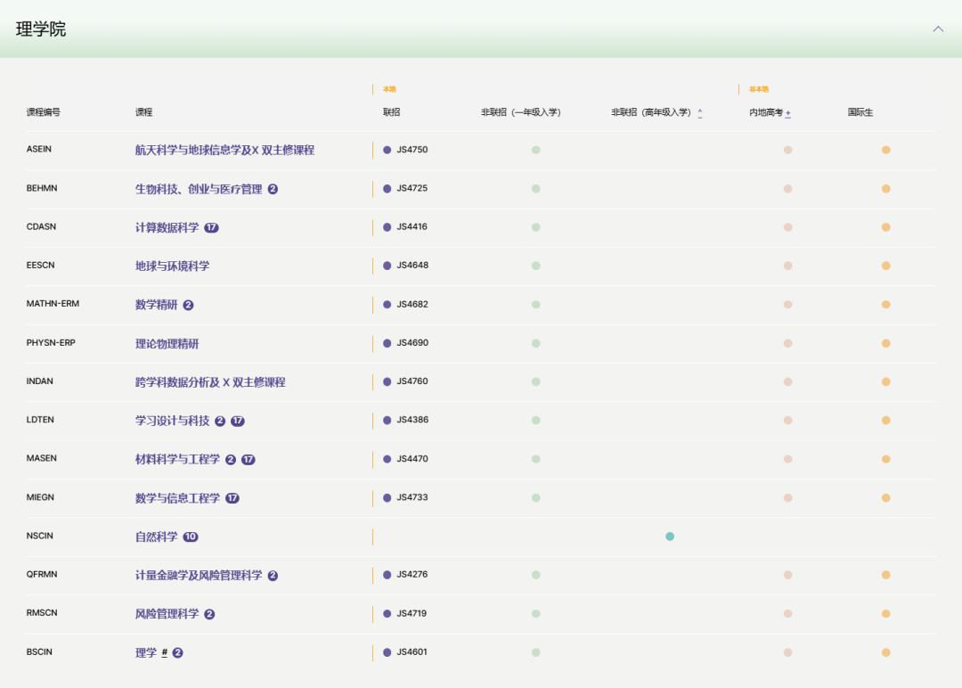The height and width of the screenshot is (688, 962).
Task: Expand plus marker on 内地高考 header
Action: pos(788,113)
